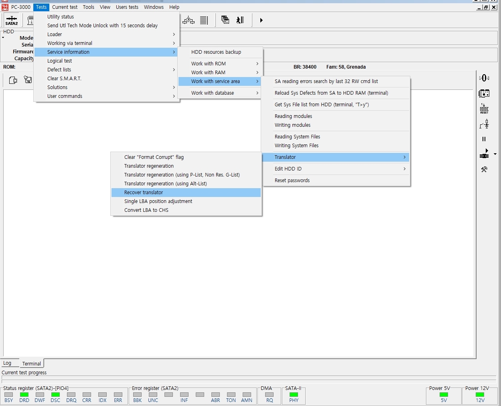Viewport: 501px width, 406px height.
Task: Click the HDD panel collapse arrow
Action: click(3, 38)
